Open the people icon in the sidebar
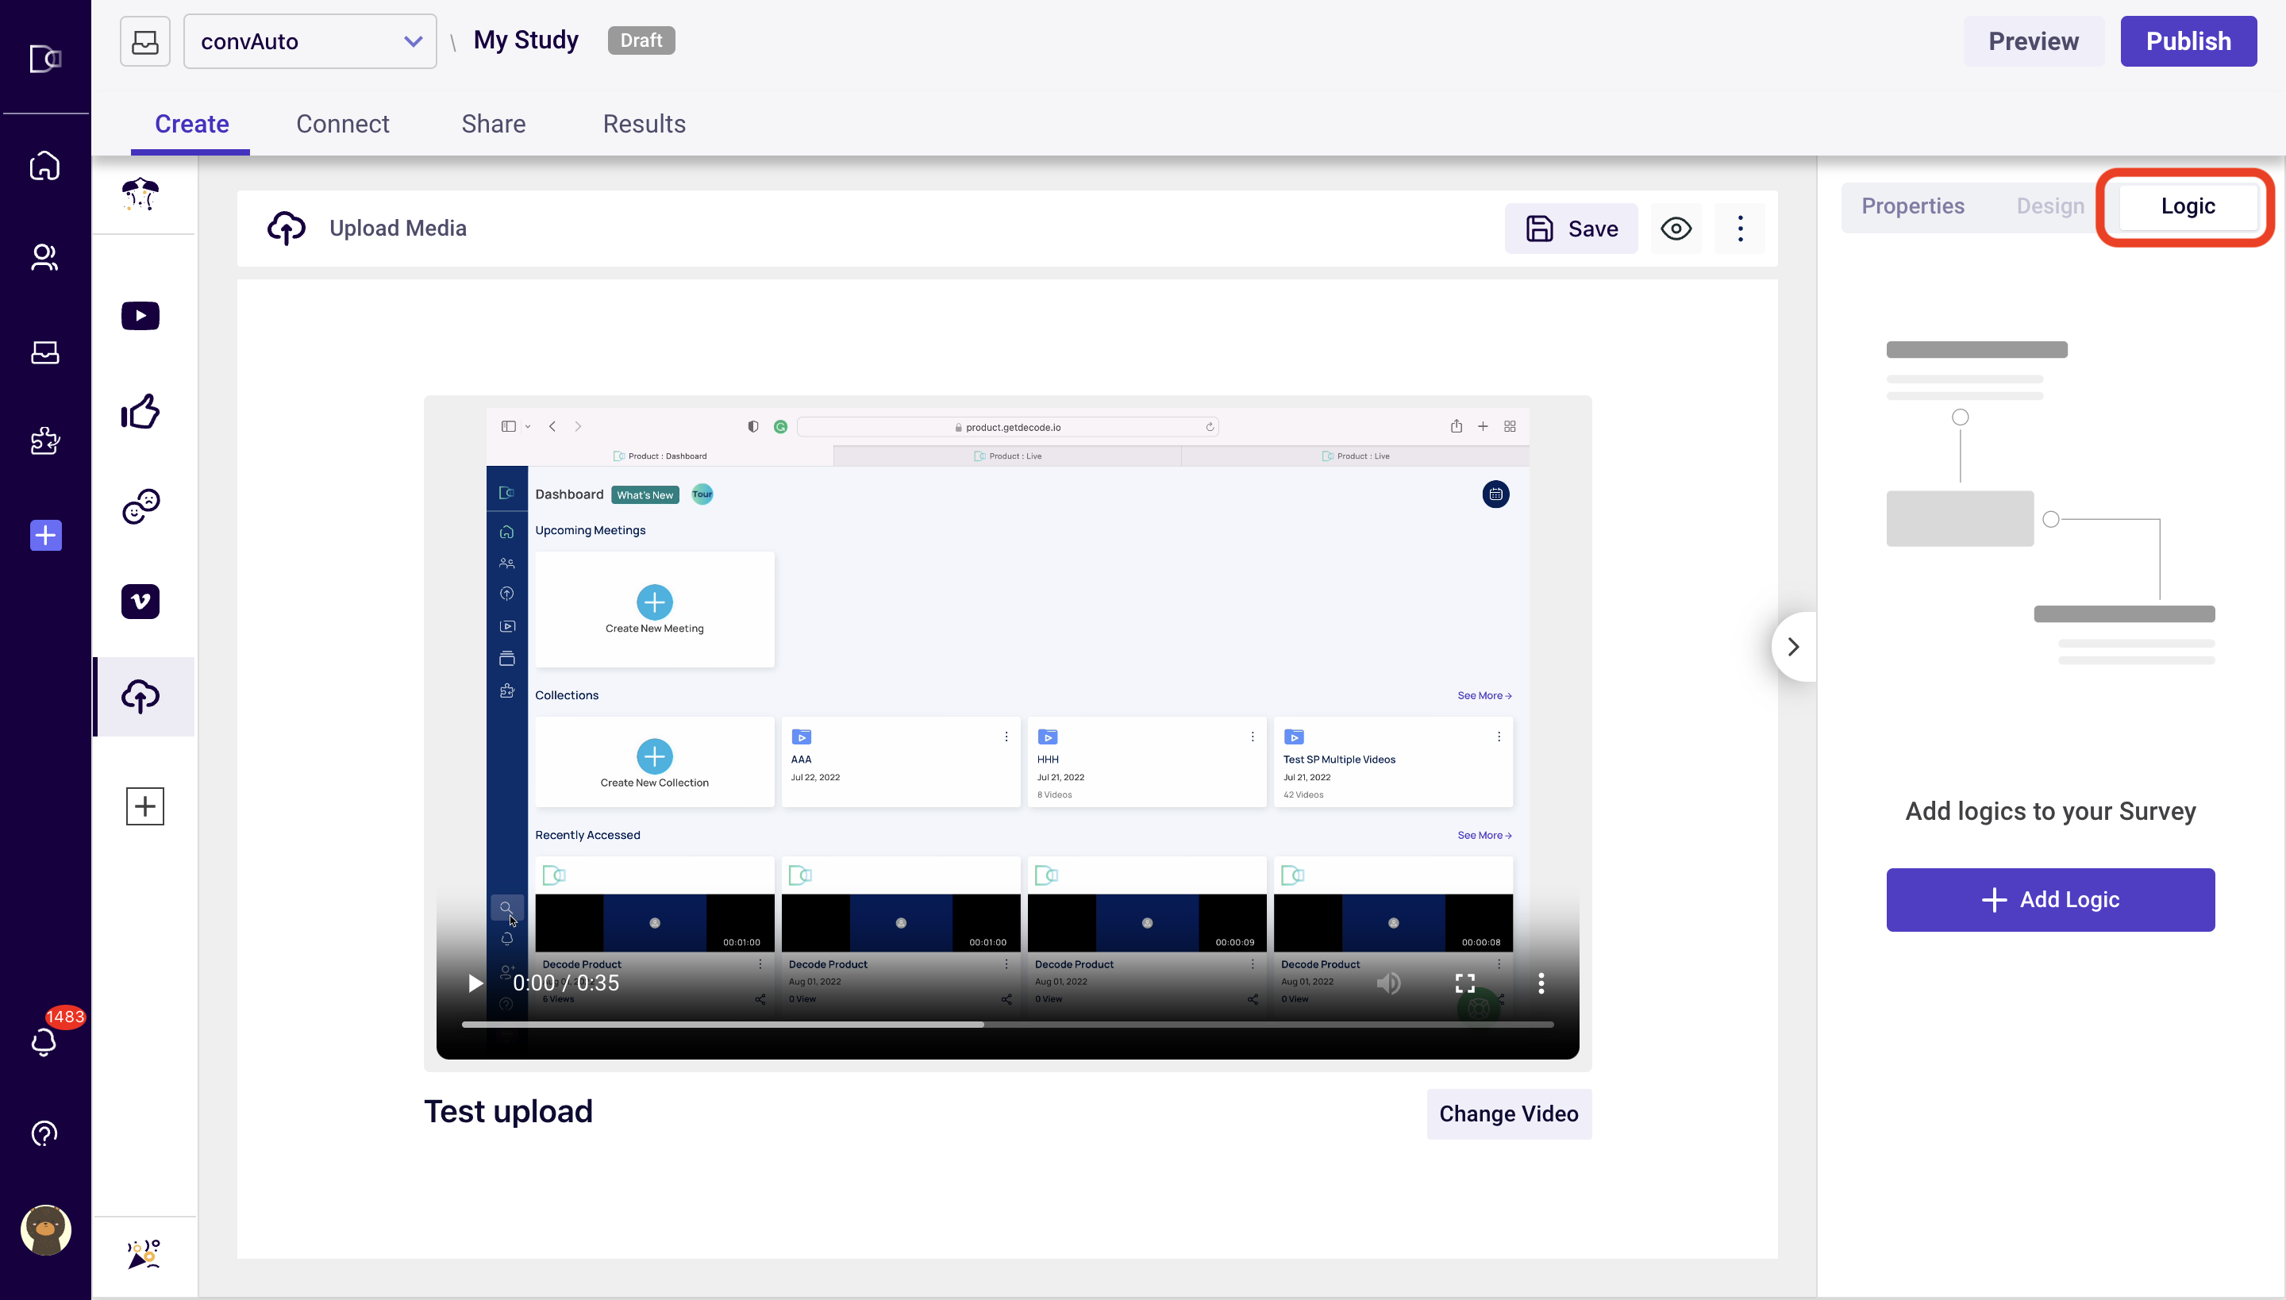 44,258
